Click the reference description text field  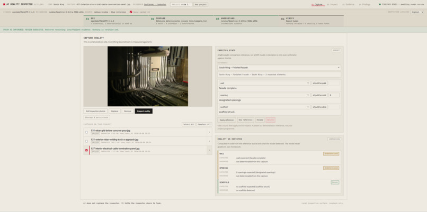[x=279, y=75]
